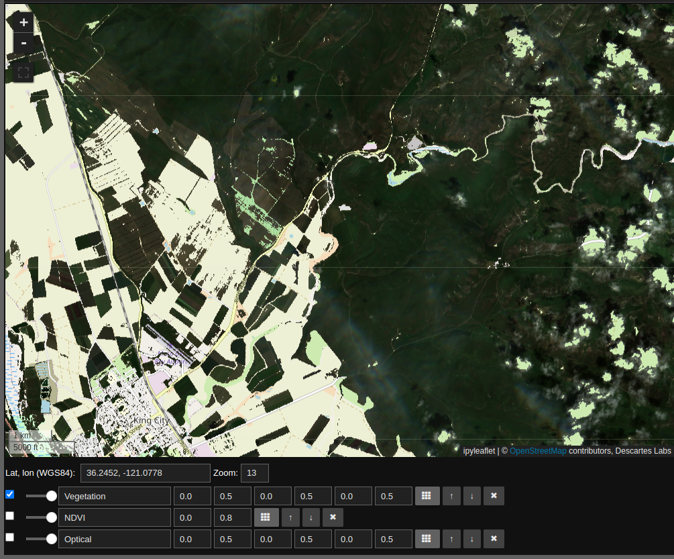Move NDVI layer up
Viewport: 674px width, 559px height.
[x=290, y=517]
